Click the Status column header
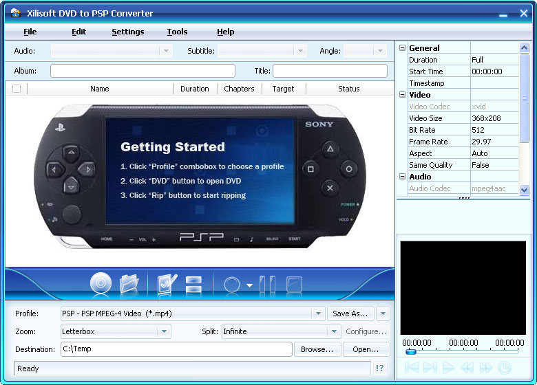Screen dimensions: 537x385 click(x=349, y=89)
